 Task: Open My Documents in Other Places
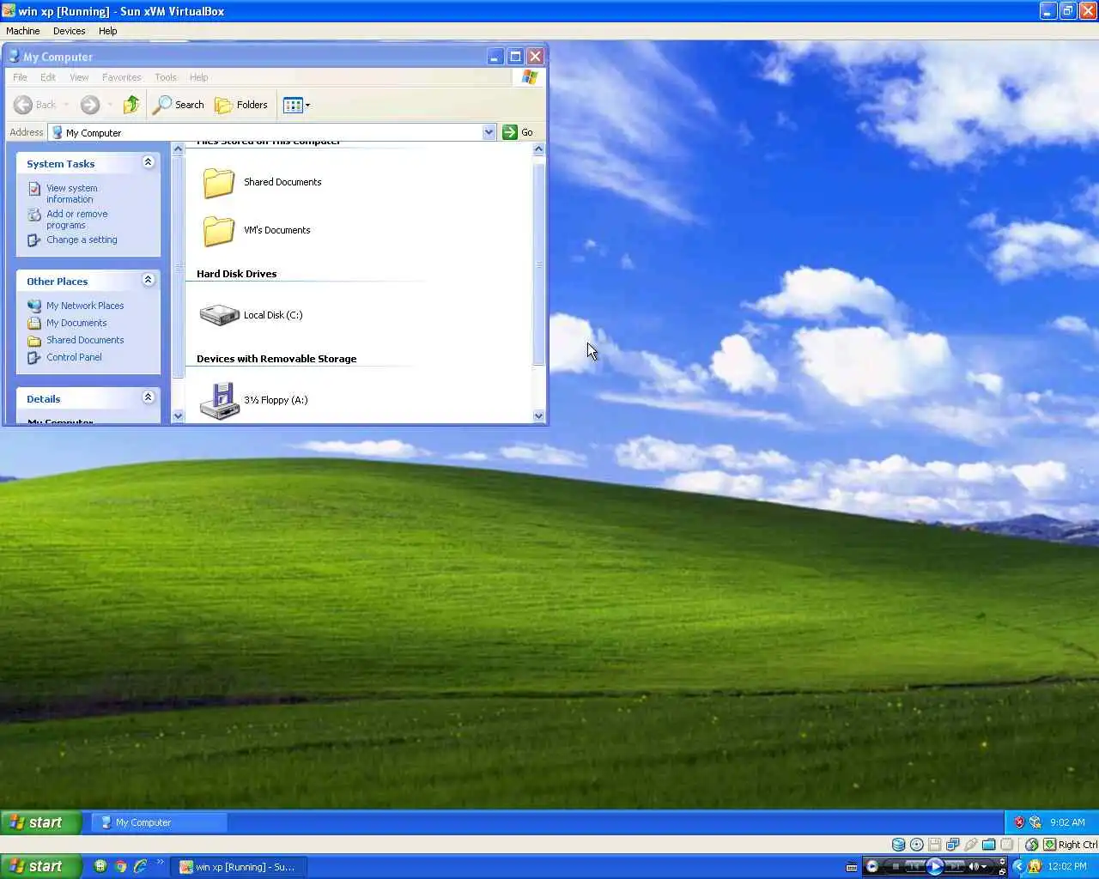pos(76,323)
